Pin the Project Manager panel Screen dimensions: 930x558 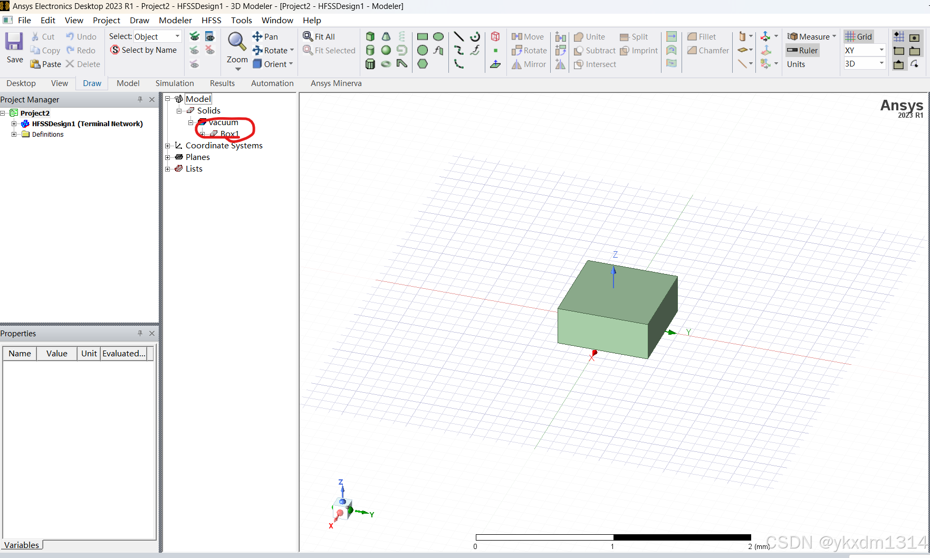(140, 99)
